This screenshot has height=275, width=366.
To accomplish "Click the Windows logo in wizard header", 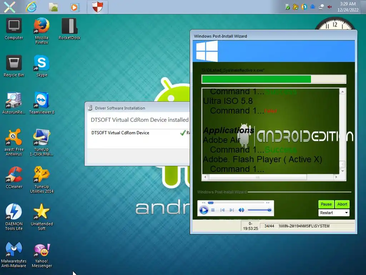I will (207, 51).
